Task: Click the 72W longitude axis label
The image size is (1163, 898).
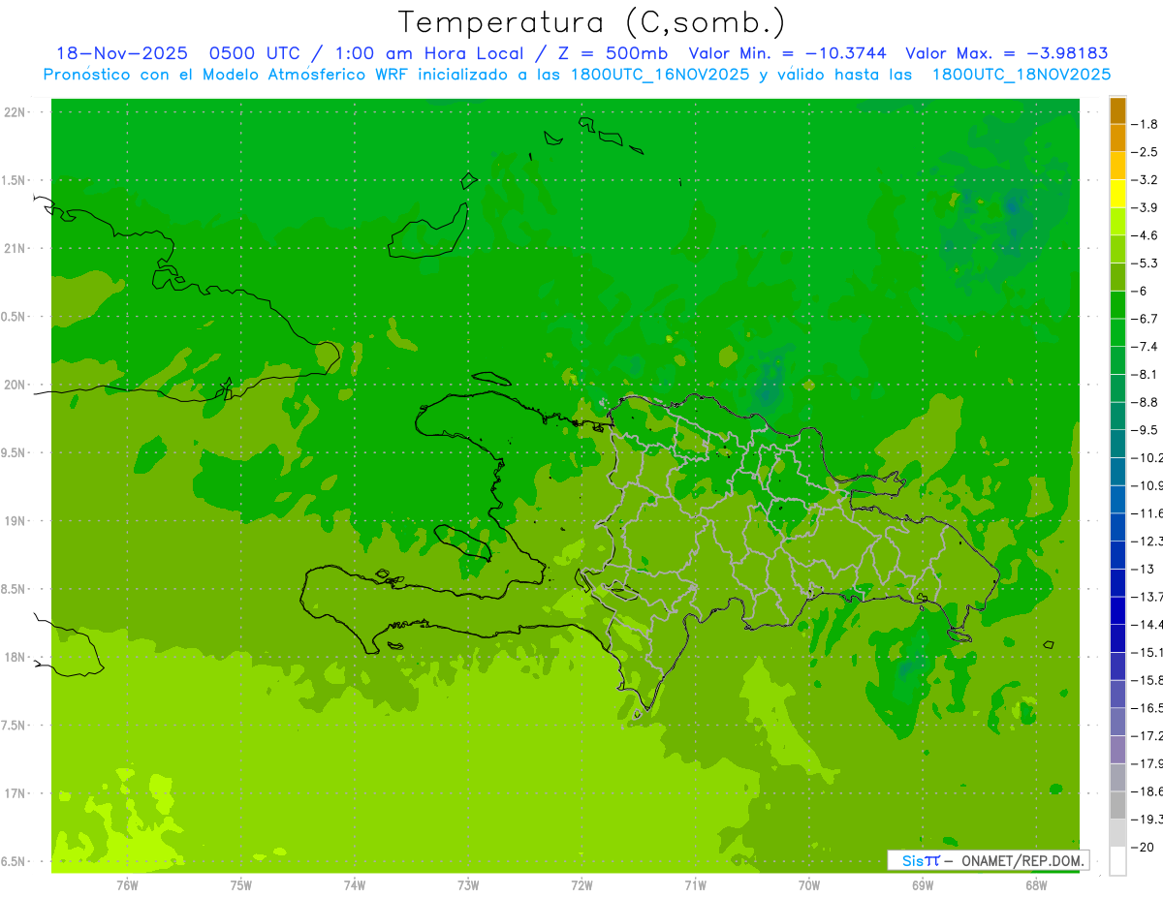Action: pos(581,885)
